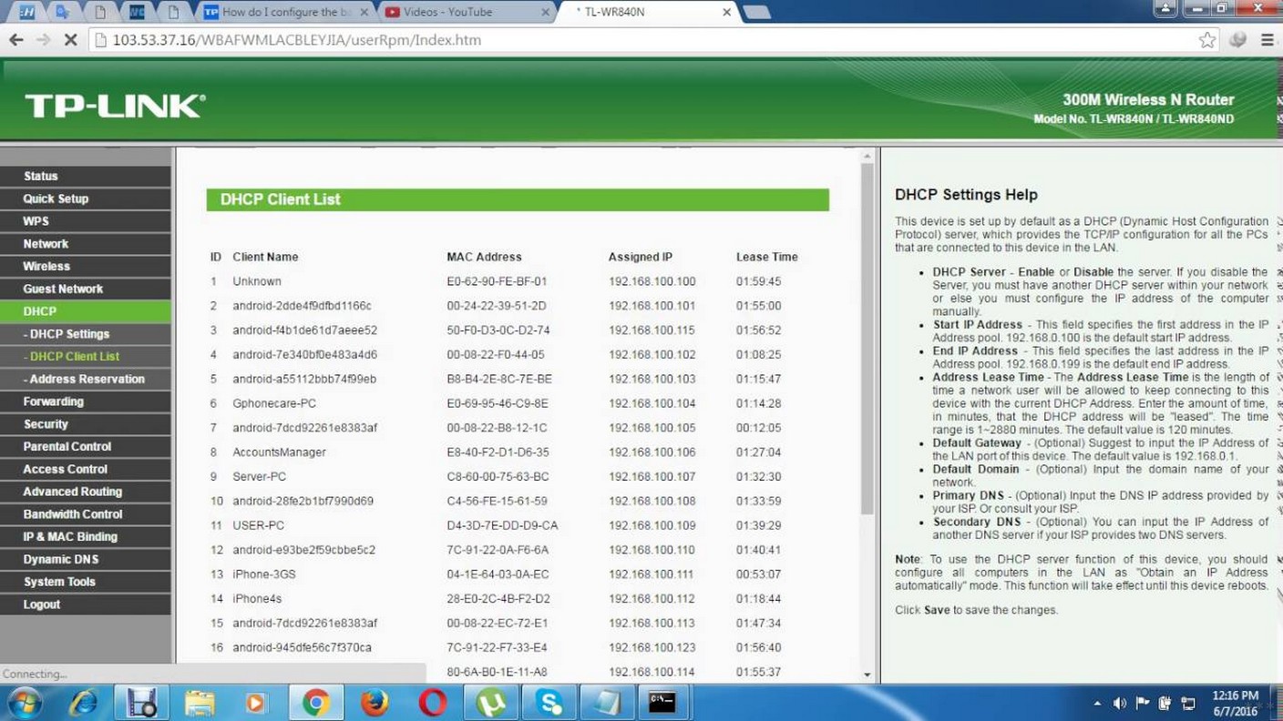The width and height of the screenshot is (1283, 721).
Task: Click the TP-LINK logo
Action: pyautogui.click(x=115, y=106)
